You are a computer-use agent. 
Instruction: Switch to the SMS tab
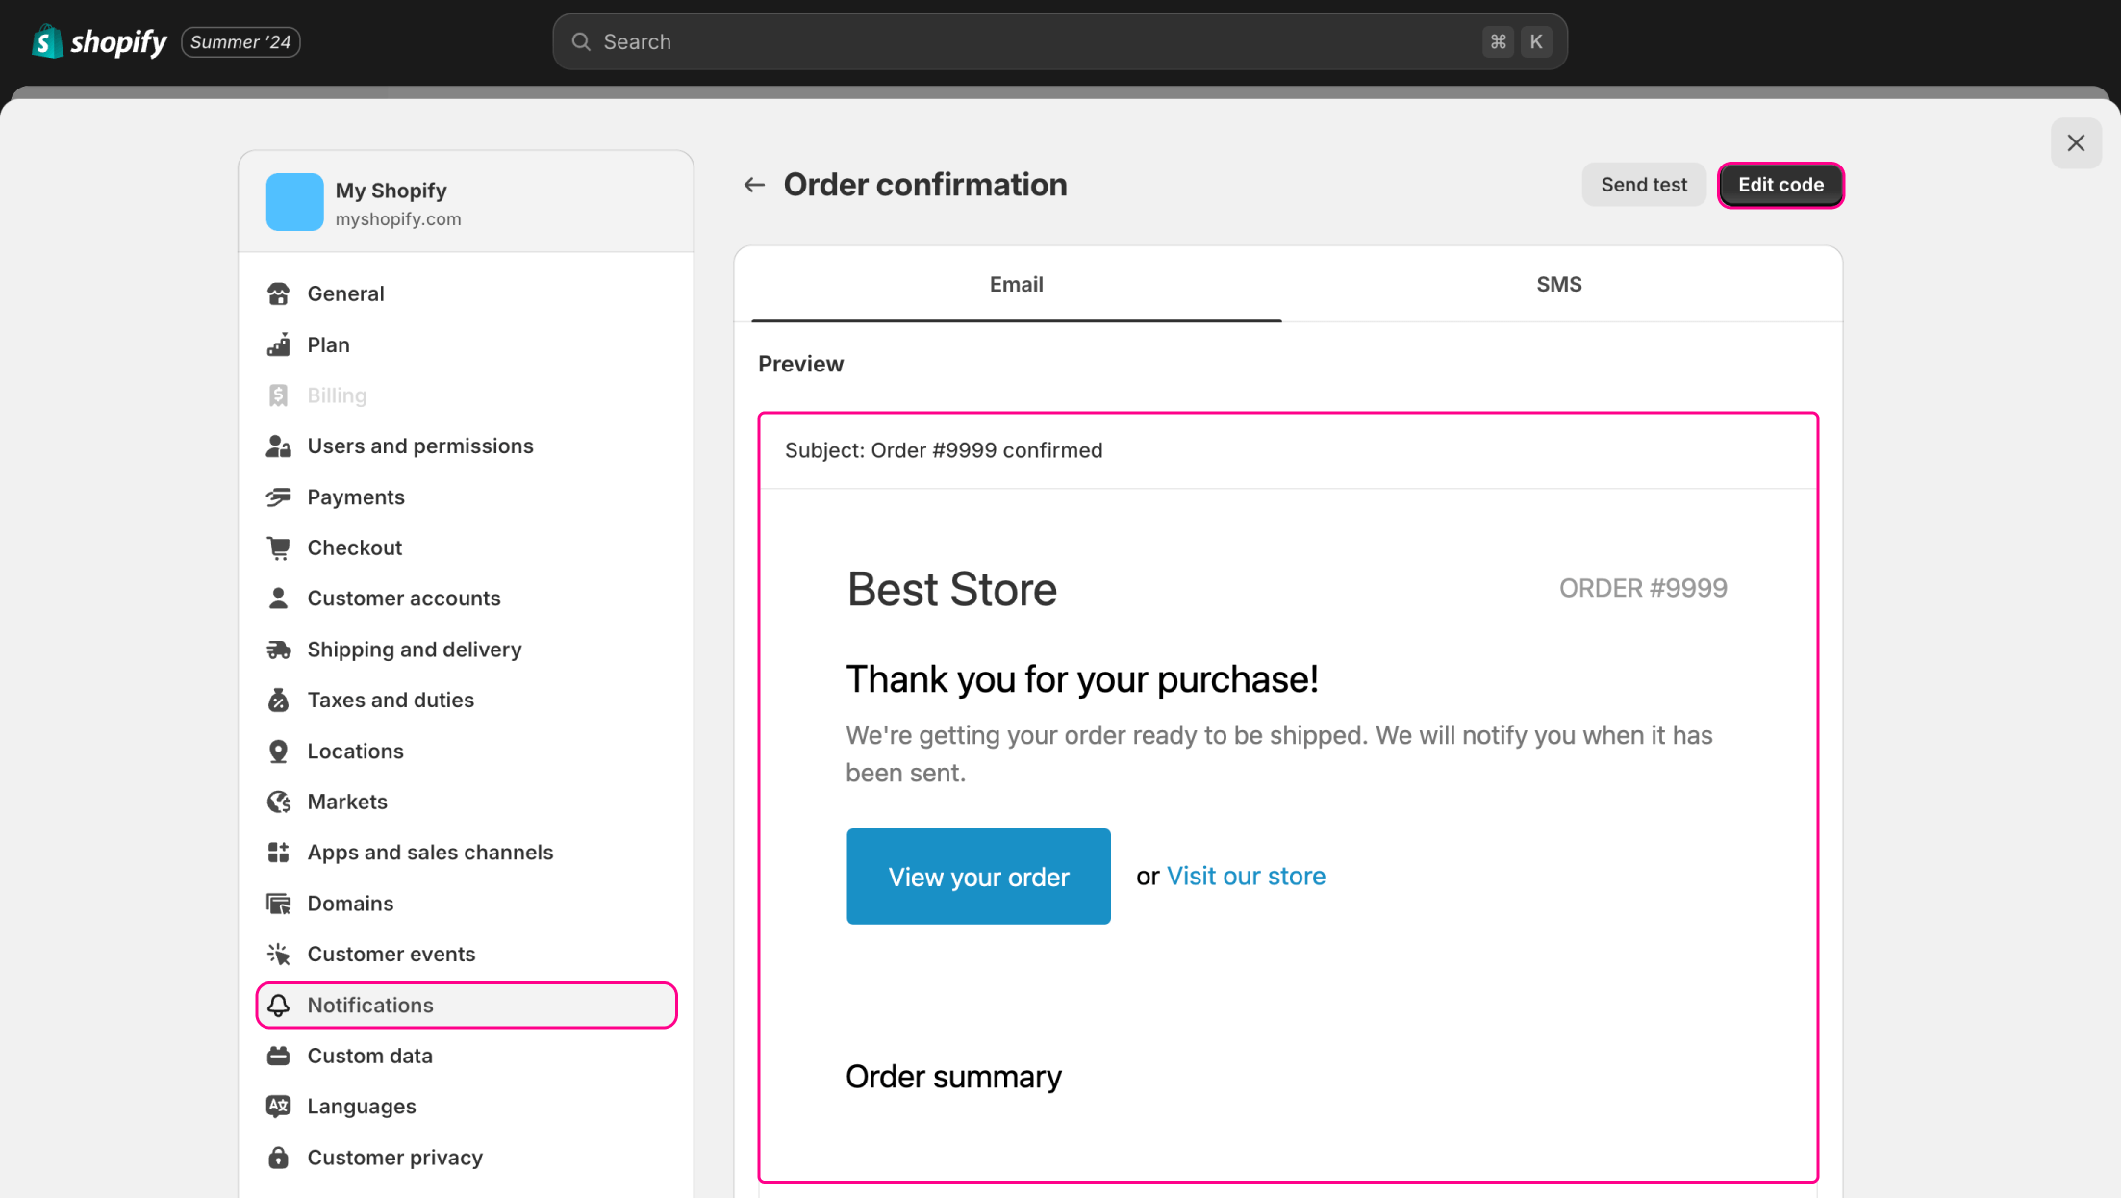(x=1558, y=285)
